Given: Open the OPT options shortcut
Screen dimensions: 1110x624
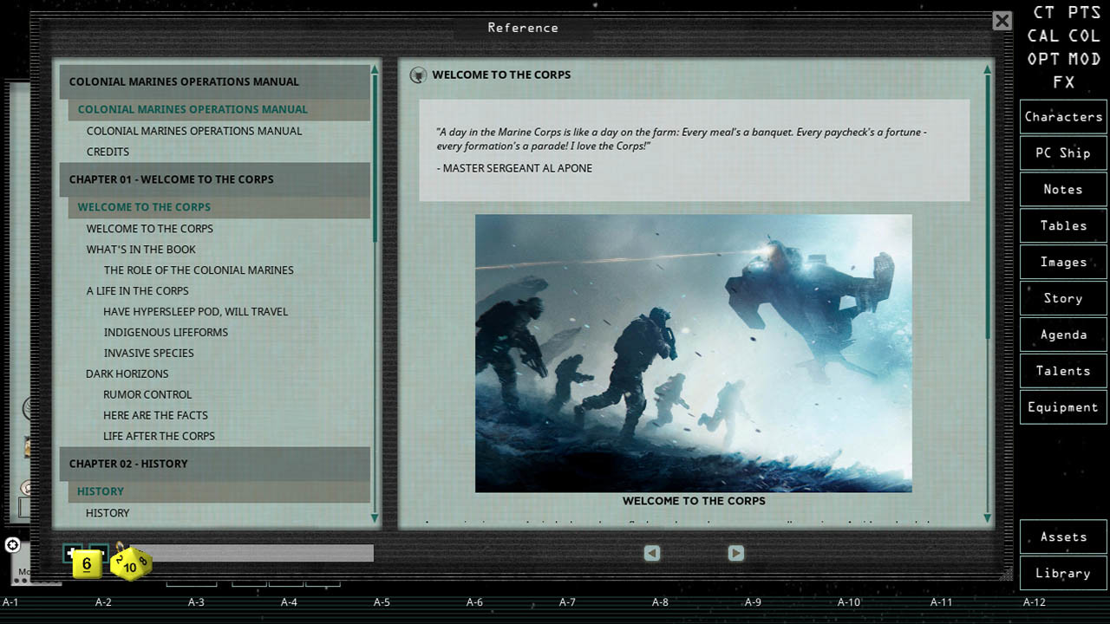Looking at the screenshot, I should click(x=1043, y=59).
